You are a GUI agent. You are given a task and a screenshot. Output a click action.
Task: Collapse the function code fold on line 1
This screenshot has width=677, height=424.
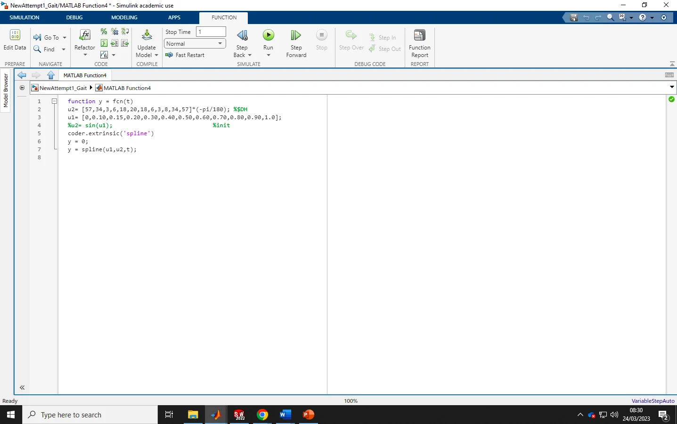click(54, 101)
